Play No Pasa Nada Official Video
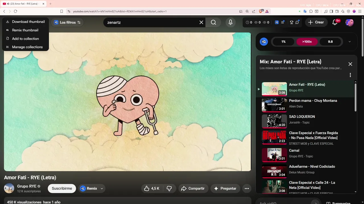The height and width of the screenshot is (204, 364). [306, 138]
